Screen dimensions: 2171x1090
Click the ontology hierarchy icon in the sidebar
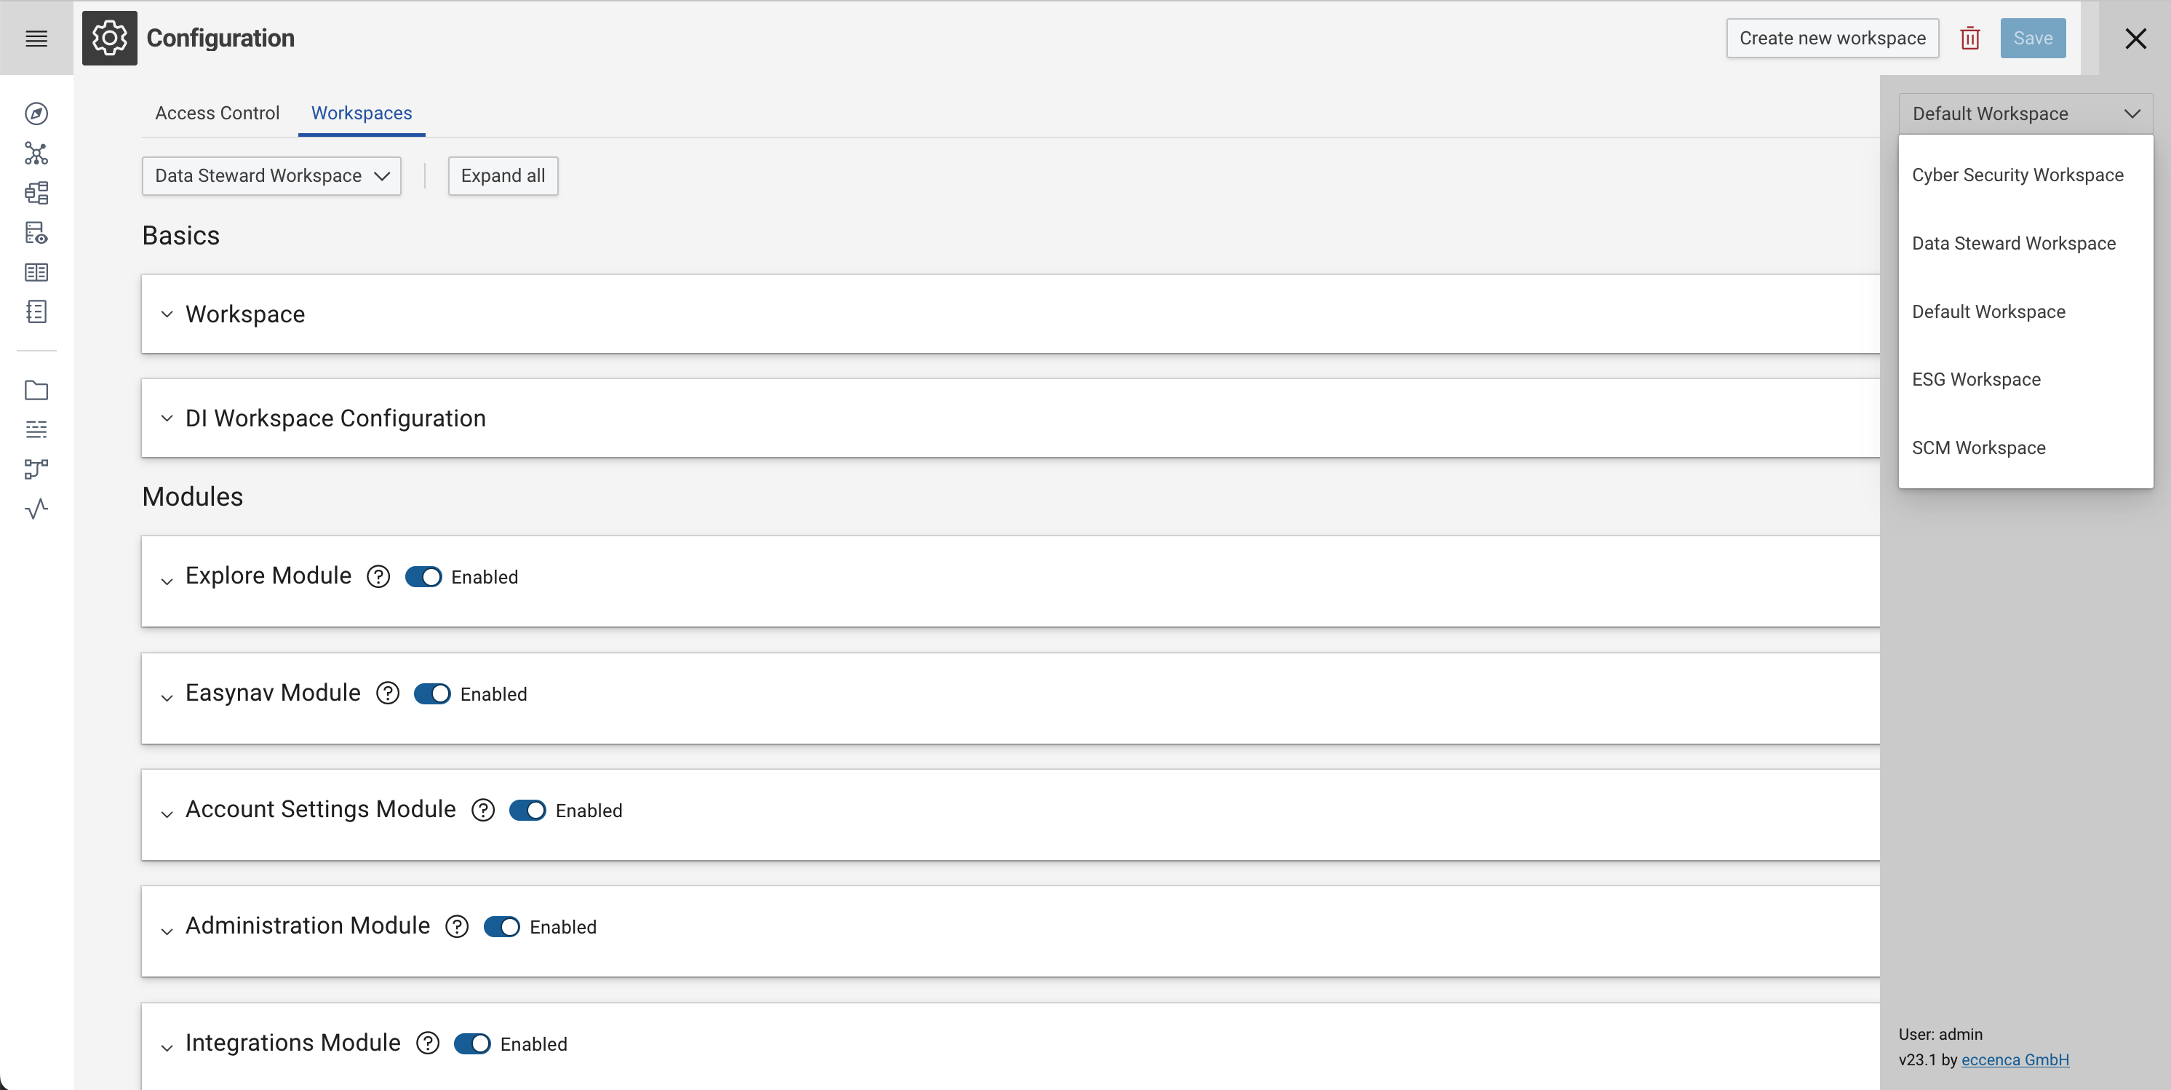click(36, 192)
